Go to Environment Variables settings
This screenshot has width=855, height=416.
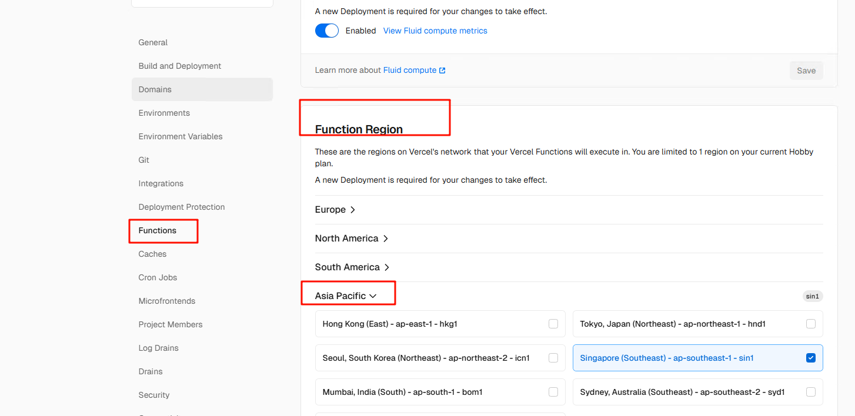tap(181, 136)
